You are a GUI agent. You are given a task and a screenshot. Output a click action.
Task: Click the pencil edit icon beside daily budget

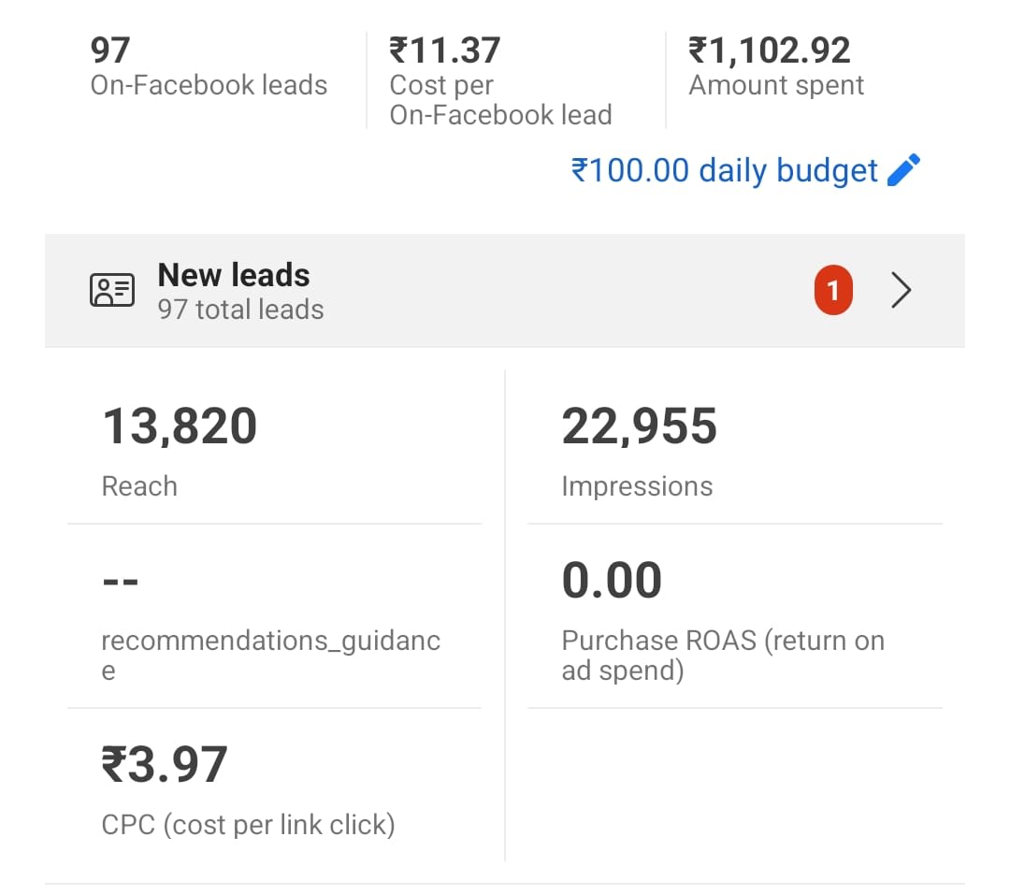[903, 171]
